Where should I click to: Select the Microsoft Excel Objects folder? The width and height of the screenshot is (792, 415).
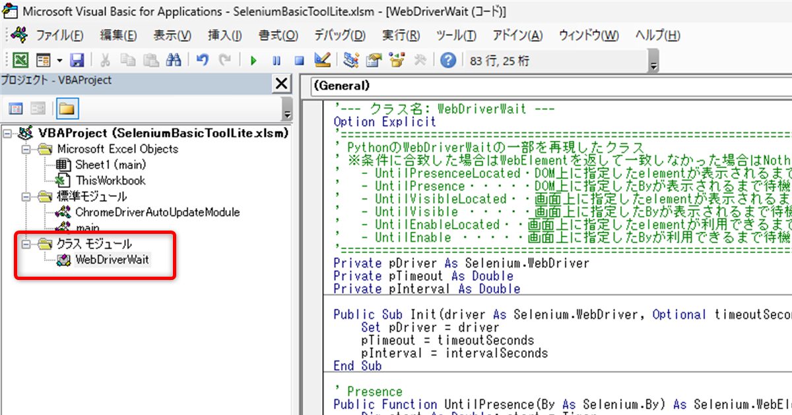point(117,149)
